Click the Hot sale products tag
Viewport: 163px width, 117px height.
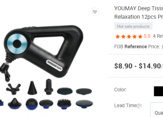click(133, 26)
